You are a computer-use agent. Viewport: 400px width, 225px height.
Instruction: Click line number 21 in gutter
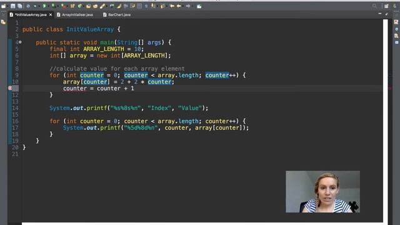point(15,154)
